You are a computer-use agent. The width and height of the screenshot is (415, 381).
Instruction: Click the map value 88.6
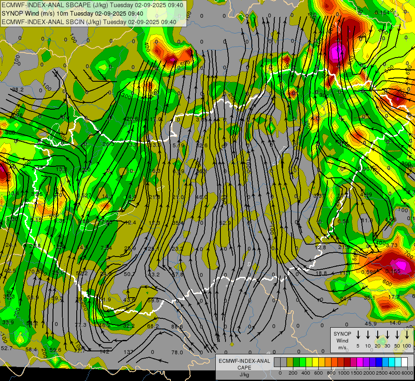pyautogui.click(x=177, y=327)
